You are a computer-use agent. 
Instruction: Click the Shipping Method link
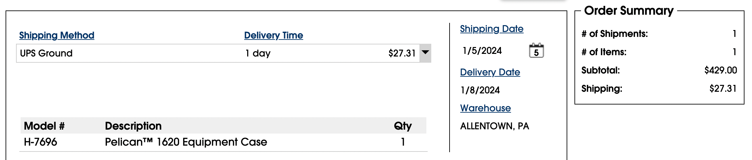click(57, 35)
